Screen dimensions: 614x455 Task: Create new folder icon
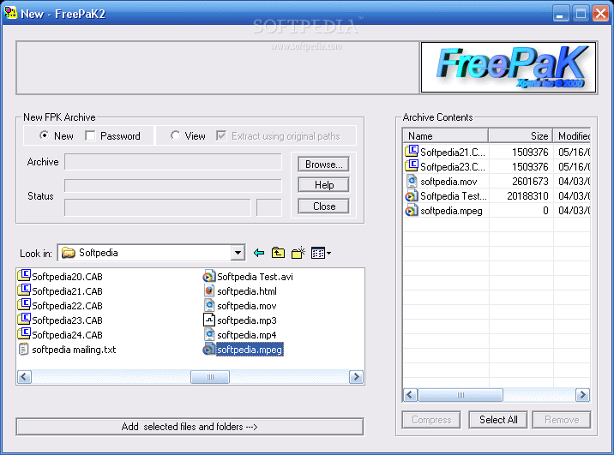[x=298, y=253]
